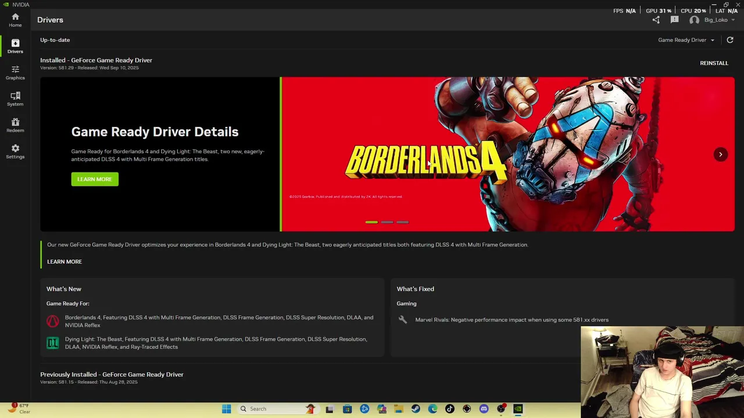Viewport: 744px width, 418px height.
Task: Open Settings gear in sidebar
Action: pos(15,152)
